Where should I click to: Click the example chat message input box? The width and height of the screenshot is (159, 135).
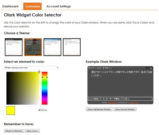coord(120,99)
